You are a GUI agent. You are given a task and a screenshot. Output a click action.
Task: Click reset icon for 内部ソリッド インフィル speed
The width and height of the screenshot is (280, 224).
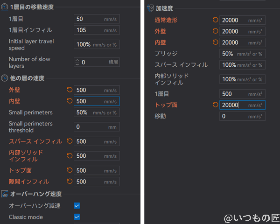tap(70, 155)
